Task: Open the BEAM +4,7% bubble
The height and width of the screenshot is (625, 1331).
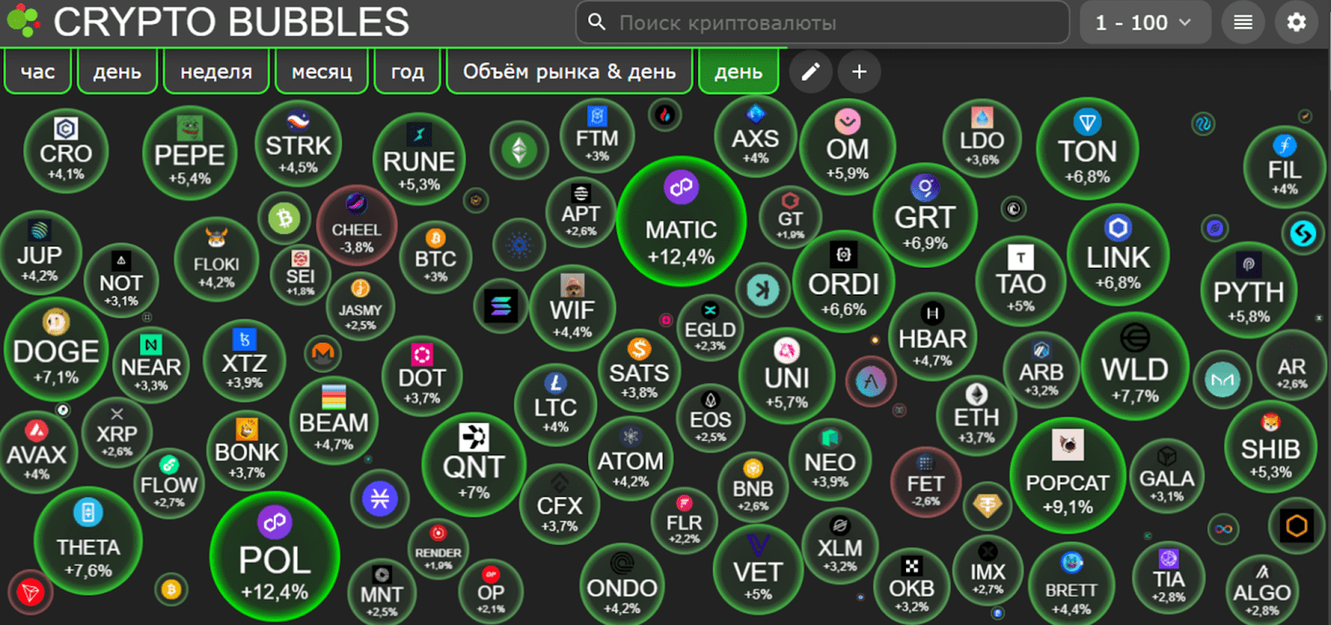Action: (x=334, y=420)
